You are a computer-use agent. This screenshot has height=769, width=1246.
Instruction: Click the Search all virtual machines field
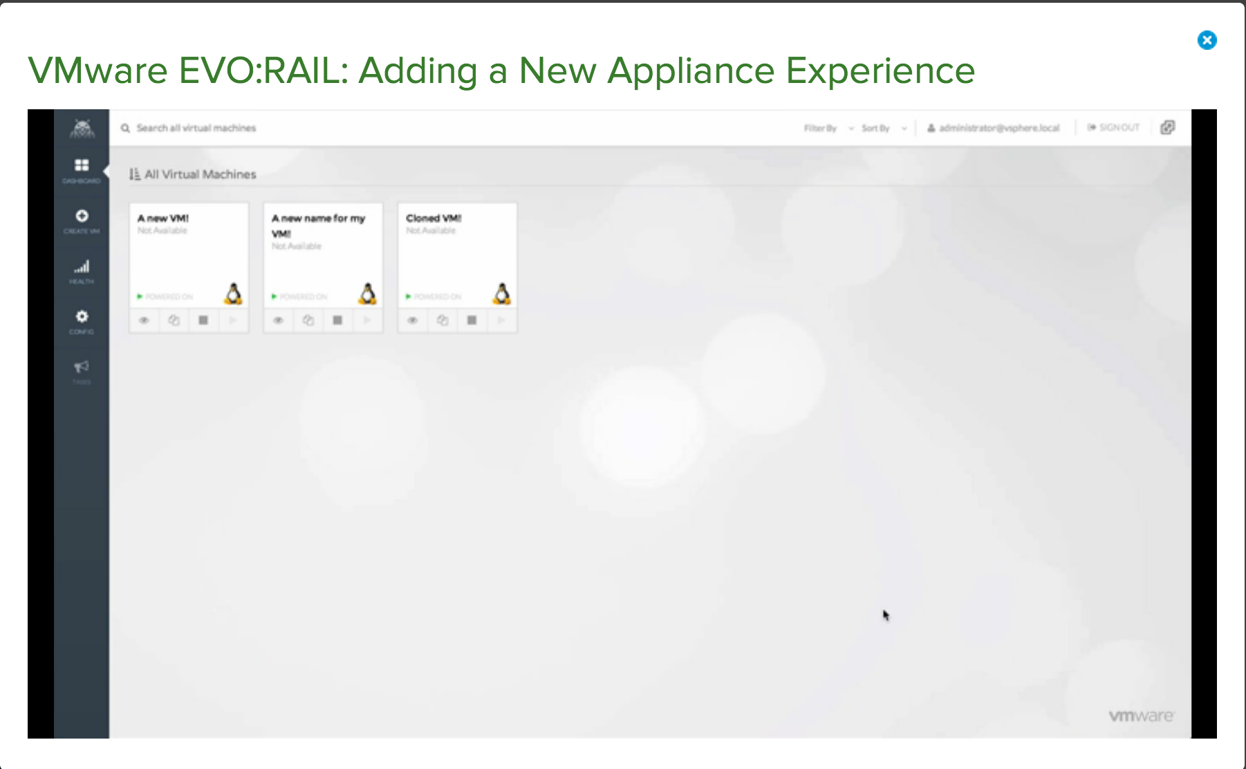pyautogui.click(x=196, y=128)
